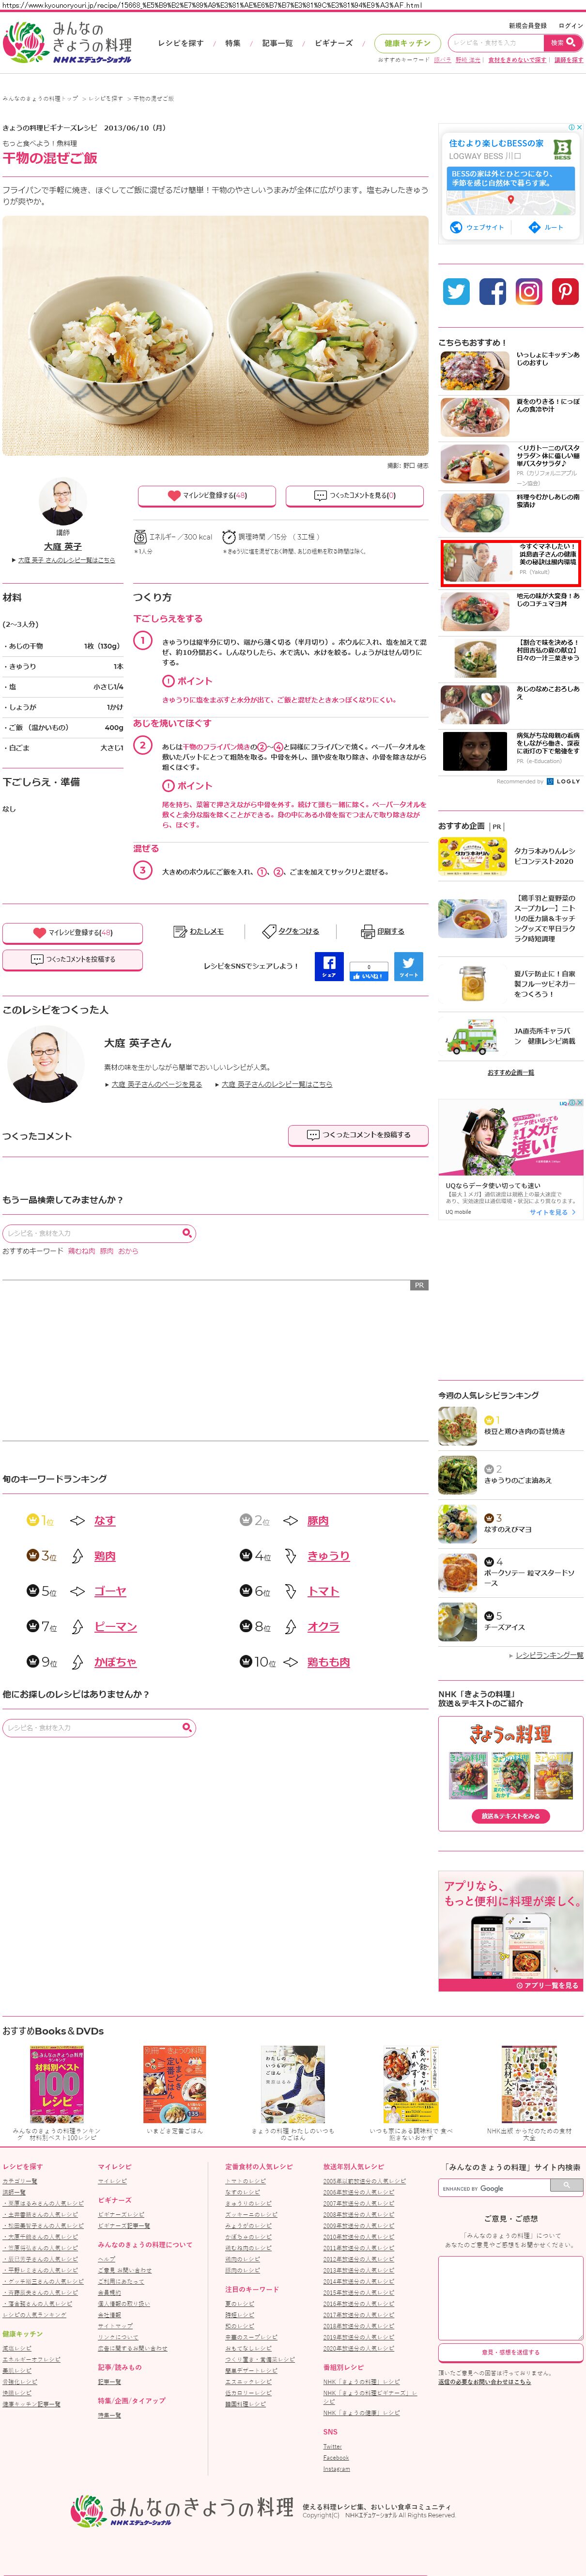Open レシピを探す menu in top navigation
This screenshot has height=2576, width=586.
[181, 43]
